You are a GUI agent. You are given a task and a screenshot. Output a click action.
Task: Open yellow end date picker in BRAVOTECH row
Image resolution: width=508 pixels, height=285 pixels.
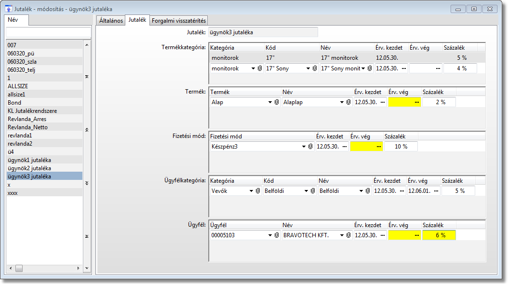click(x=417, y=235)
